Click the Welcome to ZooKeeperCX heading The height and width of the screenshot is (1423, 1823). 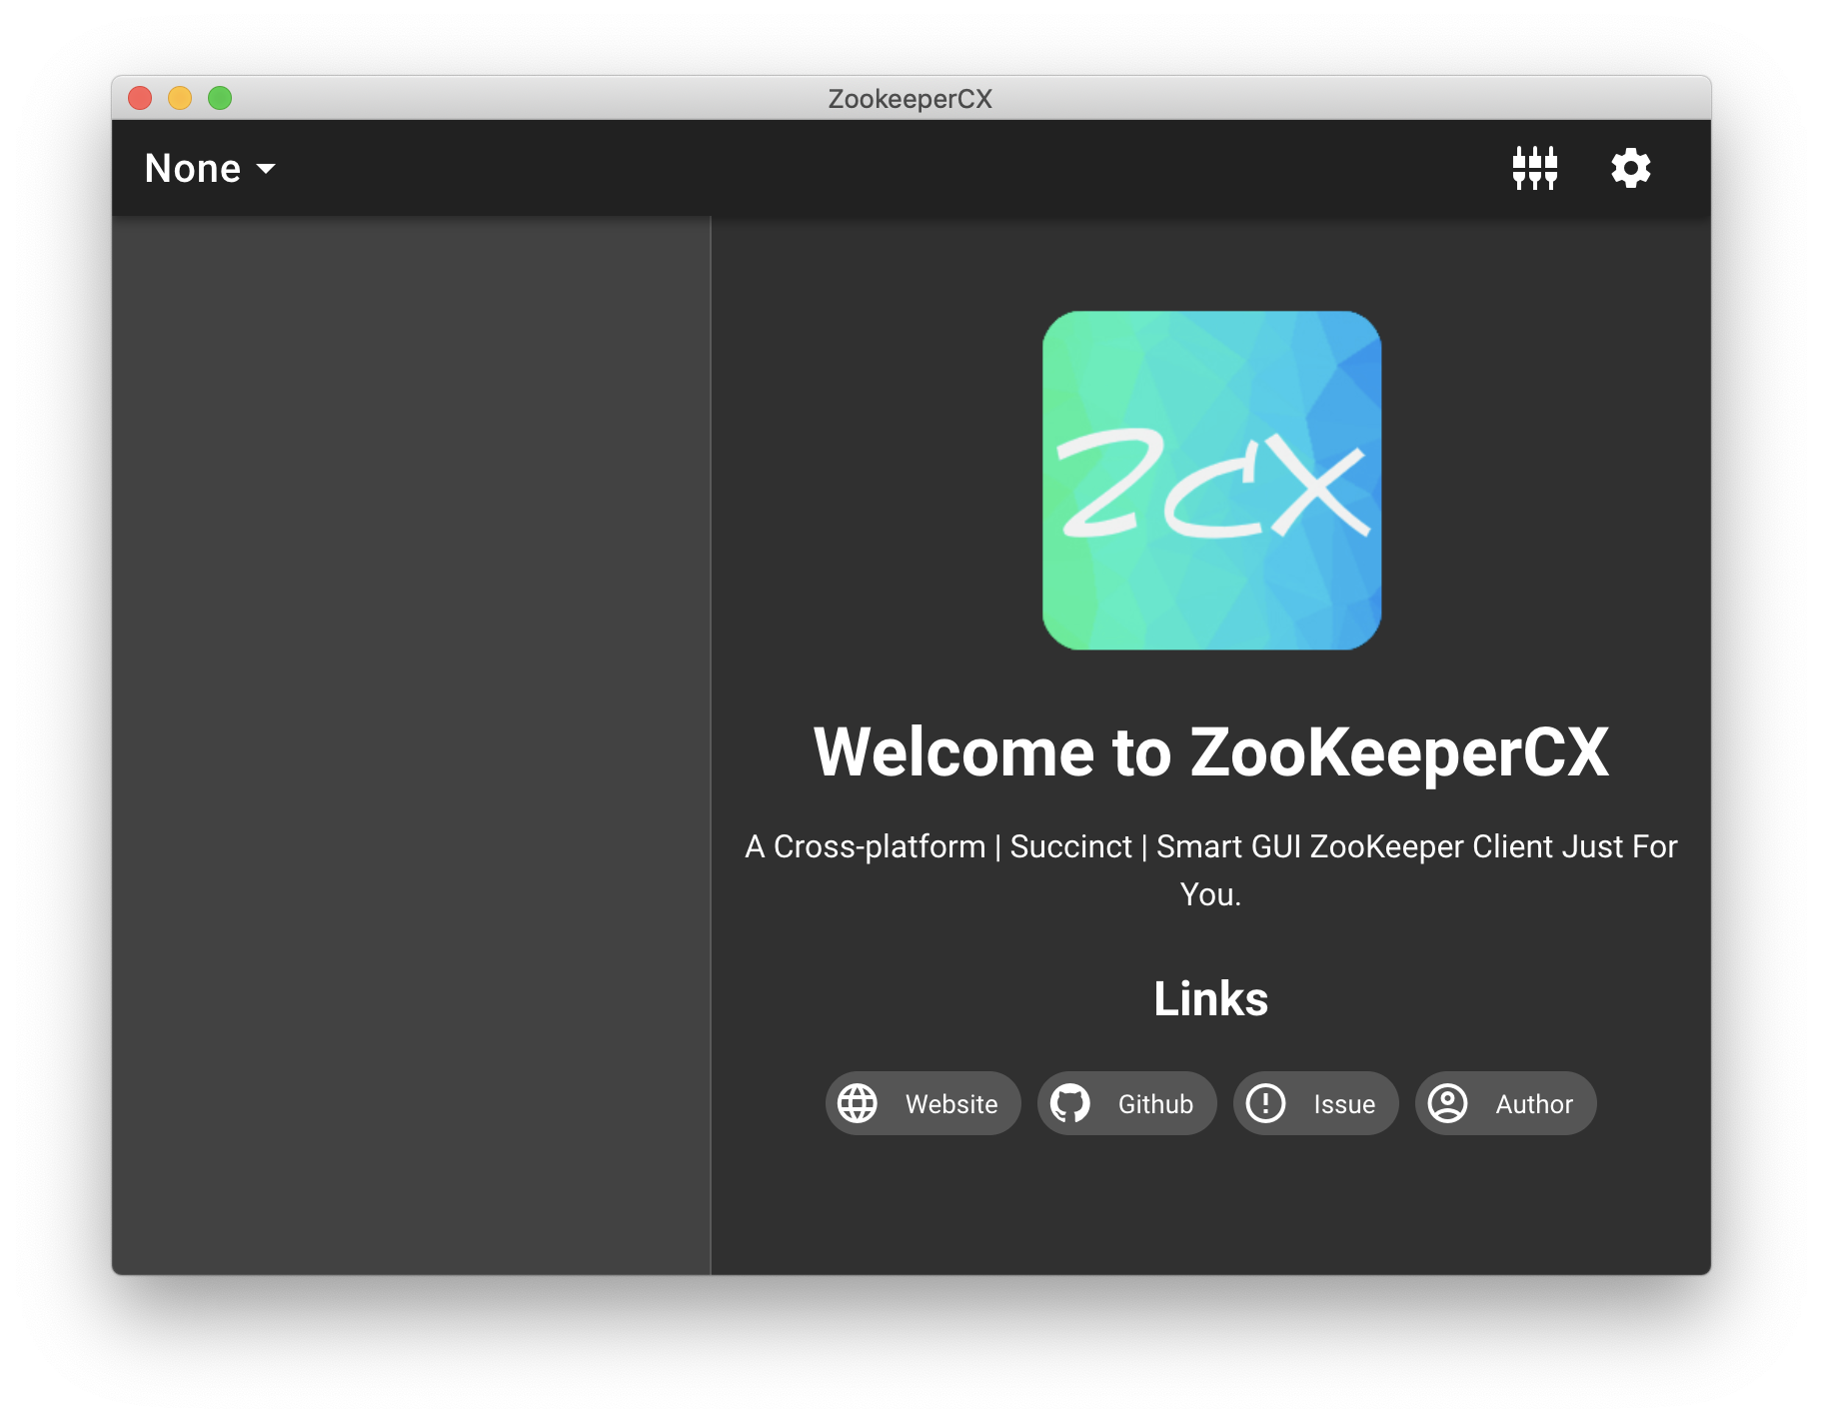point(1210,751)
